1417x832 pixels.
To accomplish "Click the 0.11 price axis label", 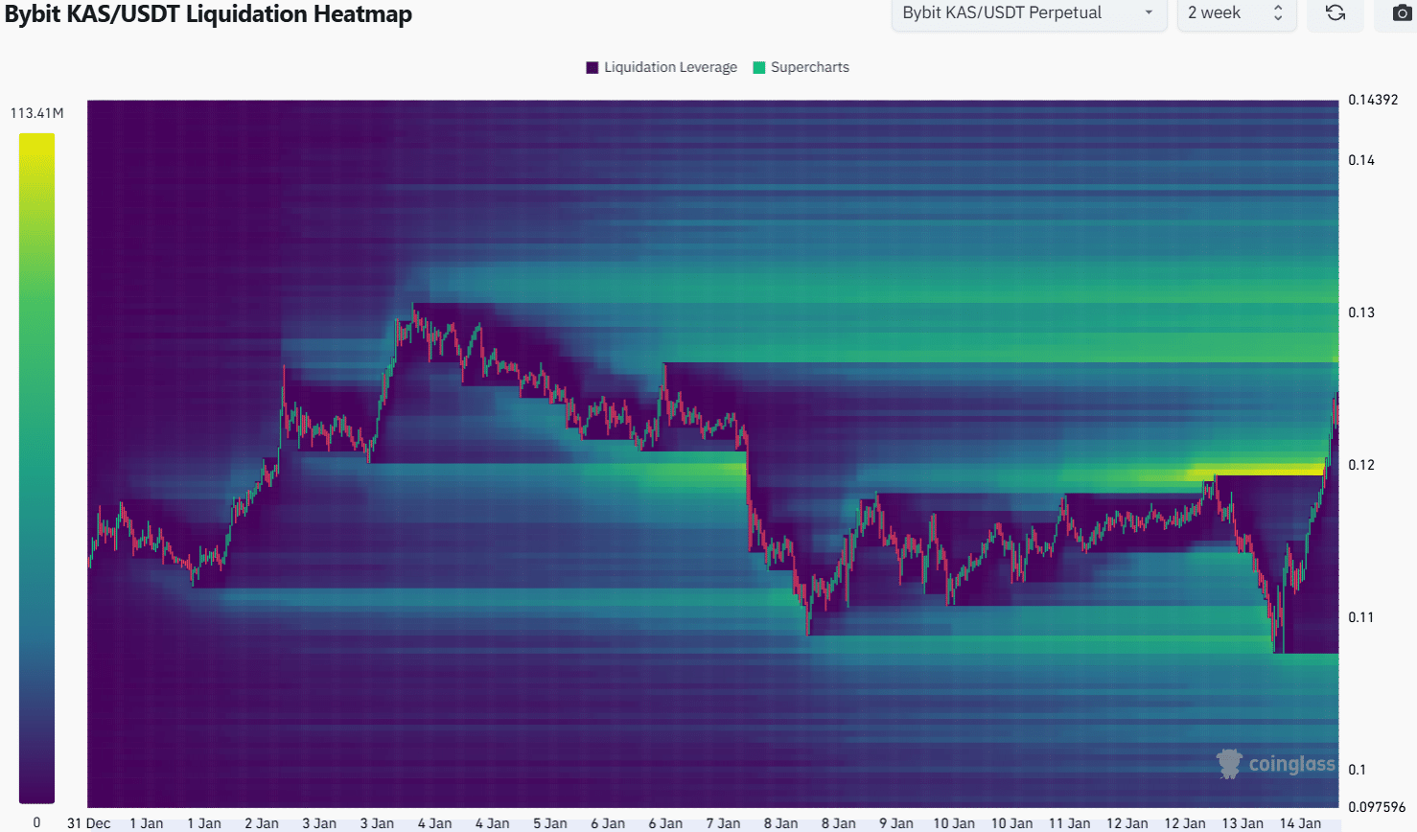I will 1361,617.
